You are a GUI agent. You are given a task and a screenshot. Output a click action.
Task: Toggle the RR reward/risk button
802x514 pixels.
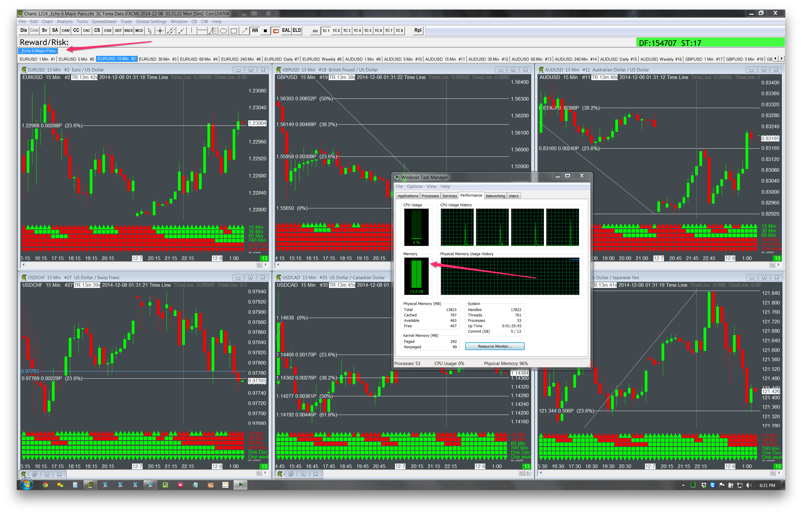pyautogui.click(x=255, y=31)
